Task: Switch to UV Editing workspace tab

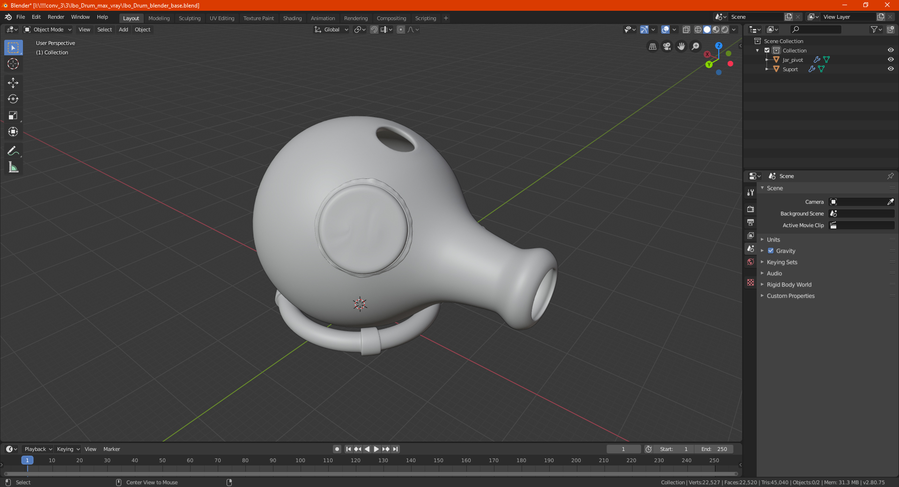Action: [x=221, y=18]
